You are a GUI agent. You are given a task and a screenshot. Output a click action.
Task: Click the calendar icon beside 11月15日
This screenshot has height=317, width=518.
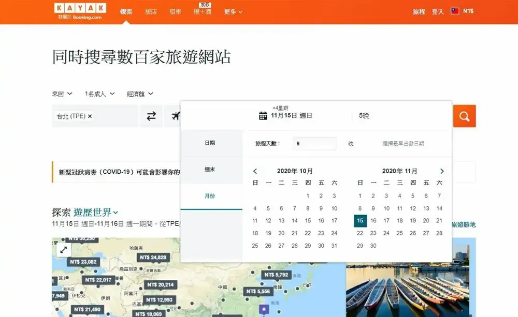click(263, 116)
